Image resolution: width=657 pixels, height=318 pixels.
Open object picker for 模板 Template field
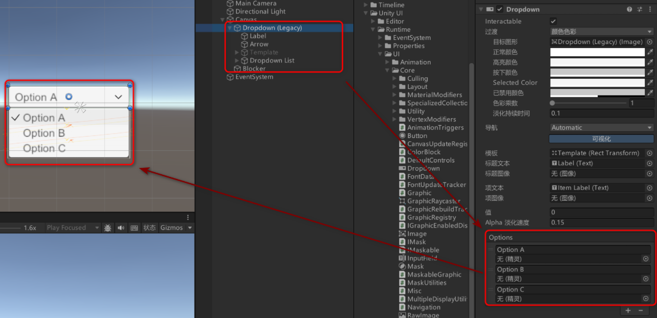tap(650, 153)
